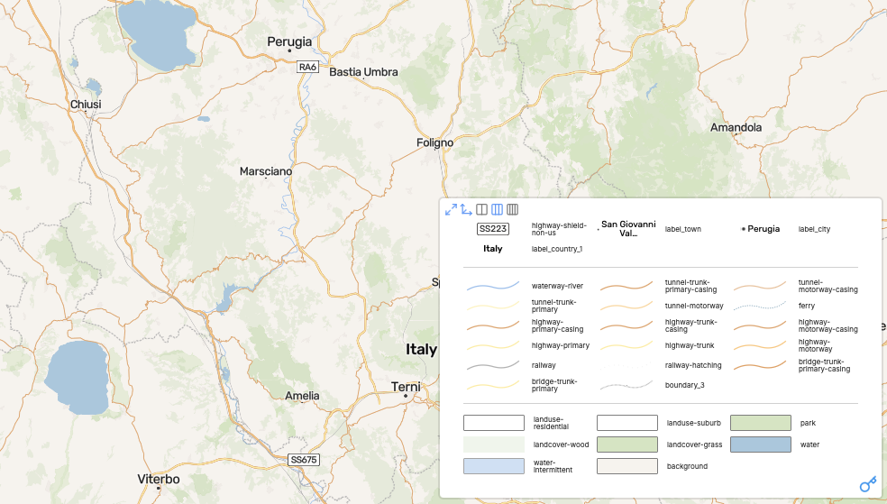
Task: Click the bridge-trunk-primary line sample
Action: pyautogui.click(x=493, y=385)
